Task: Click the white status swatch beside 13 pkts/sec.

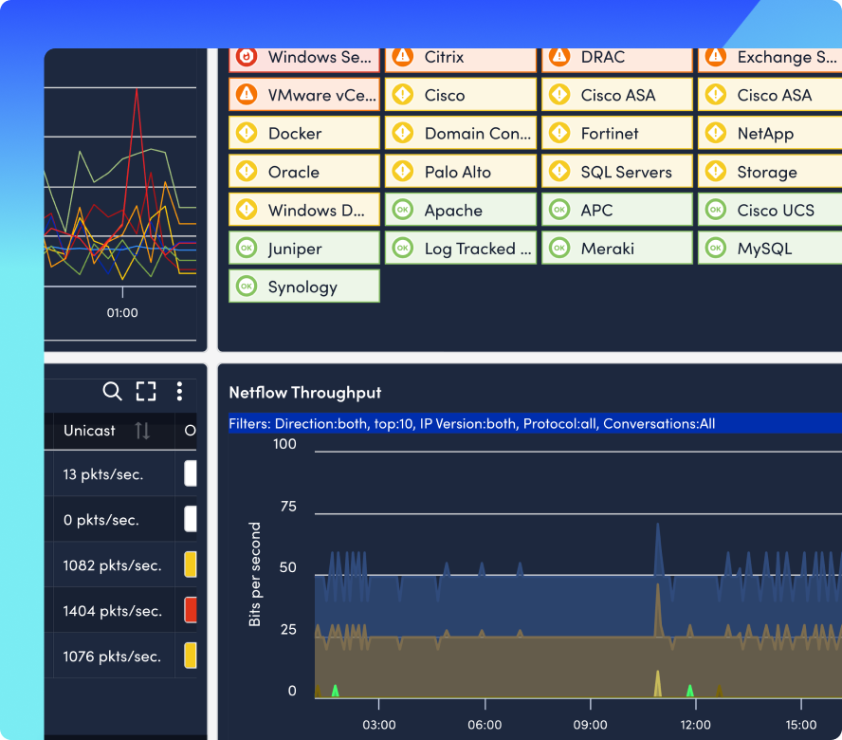Action: coord(191,473)
